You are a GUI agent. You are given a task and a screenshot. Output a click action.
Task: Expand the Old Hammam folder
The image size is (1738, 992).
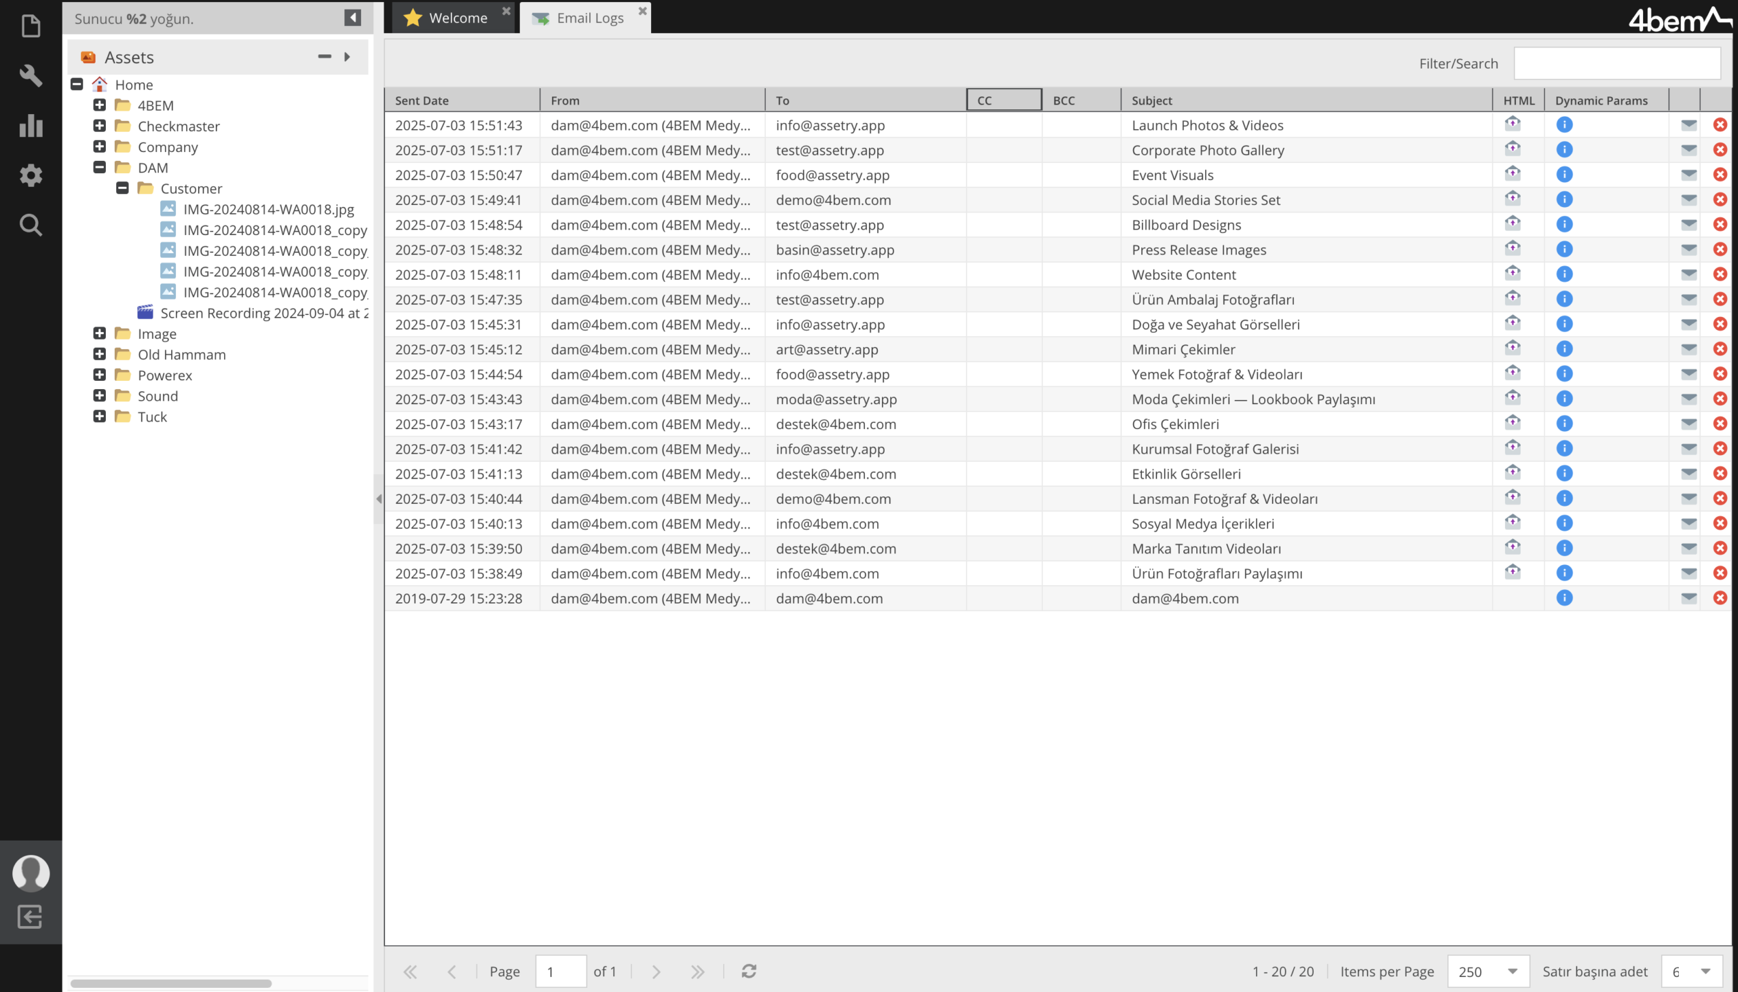(x=99, y=354)
